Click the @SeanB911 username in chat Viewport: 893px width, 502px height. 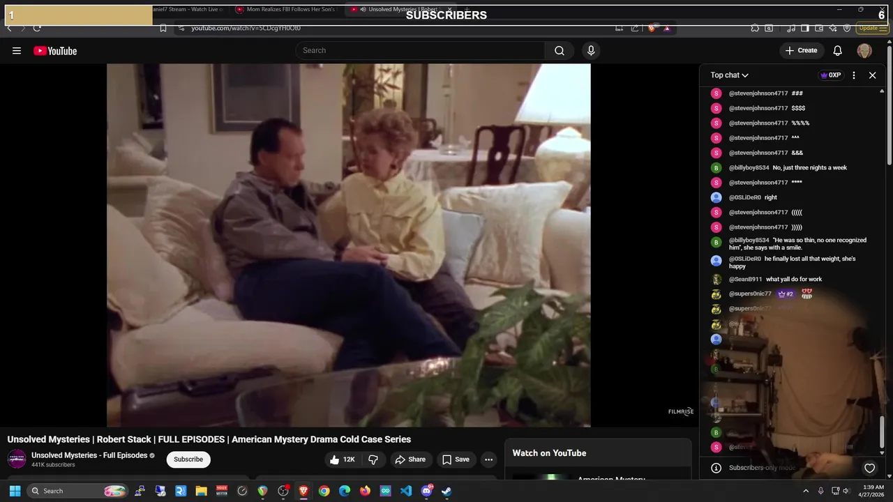tap(745, 279)
